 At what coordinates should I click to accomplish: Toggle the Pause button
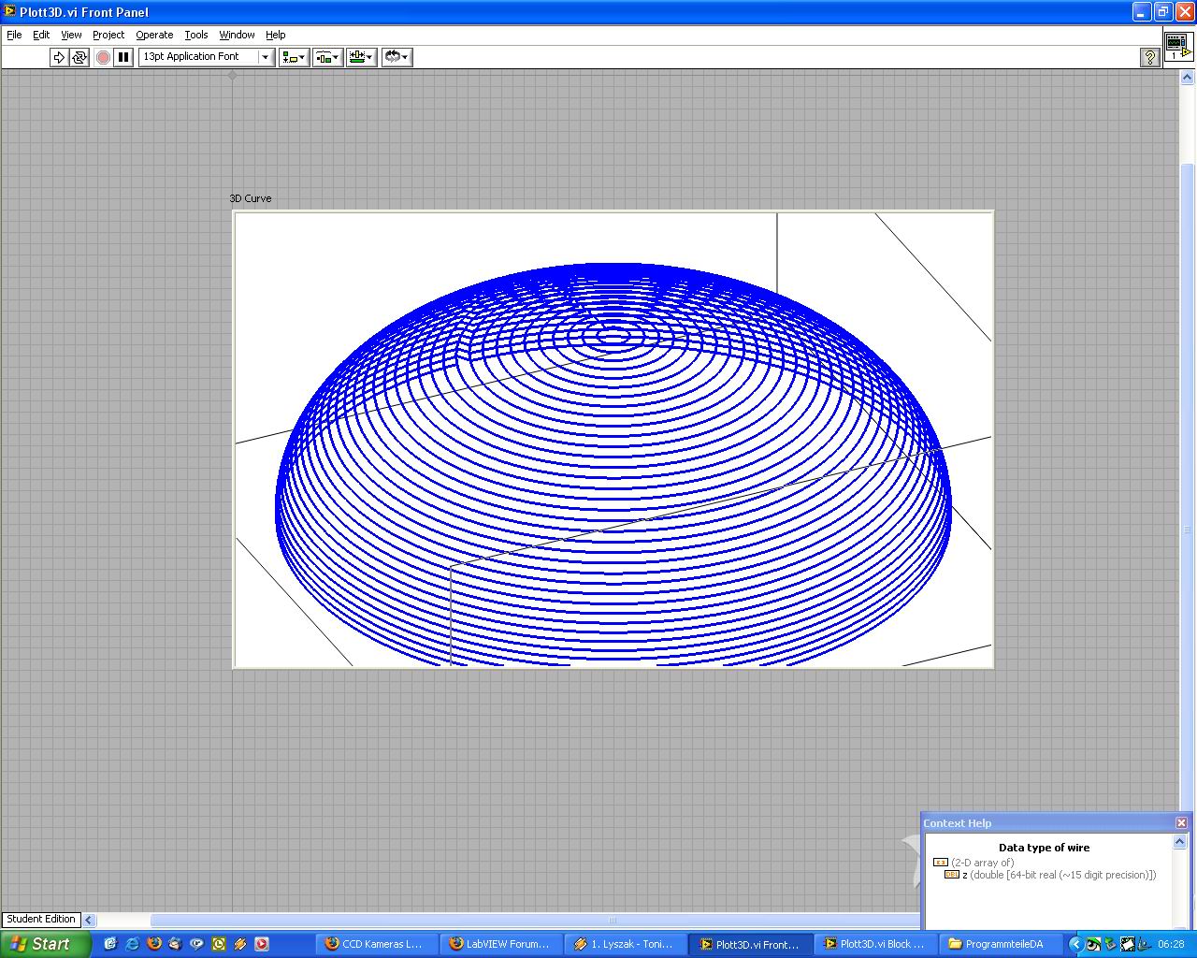click(x=123, y=57)
